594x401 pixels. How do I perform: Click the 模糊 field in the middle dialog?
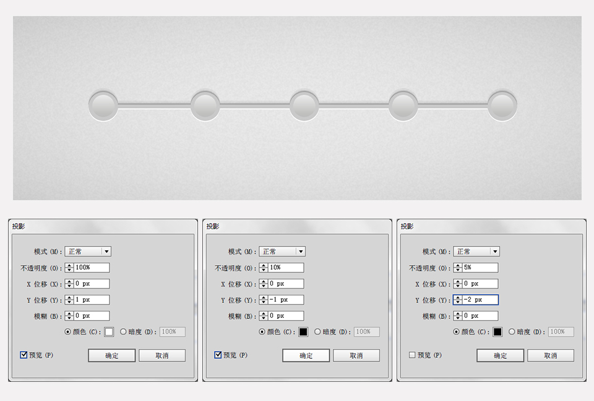[286, 316]
